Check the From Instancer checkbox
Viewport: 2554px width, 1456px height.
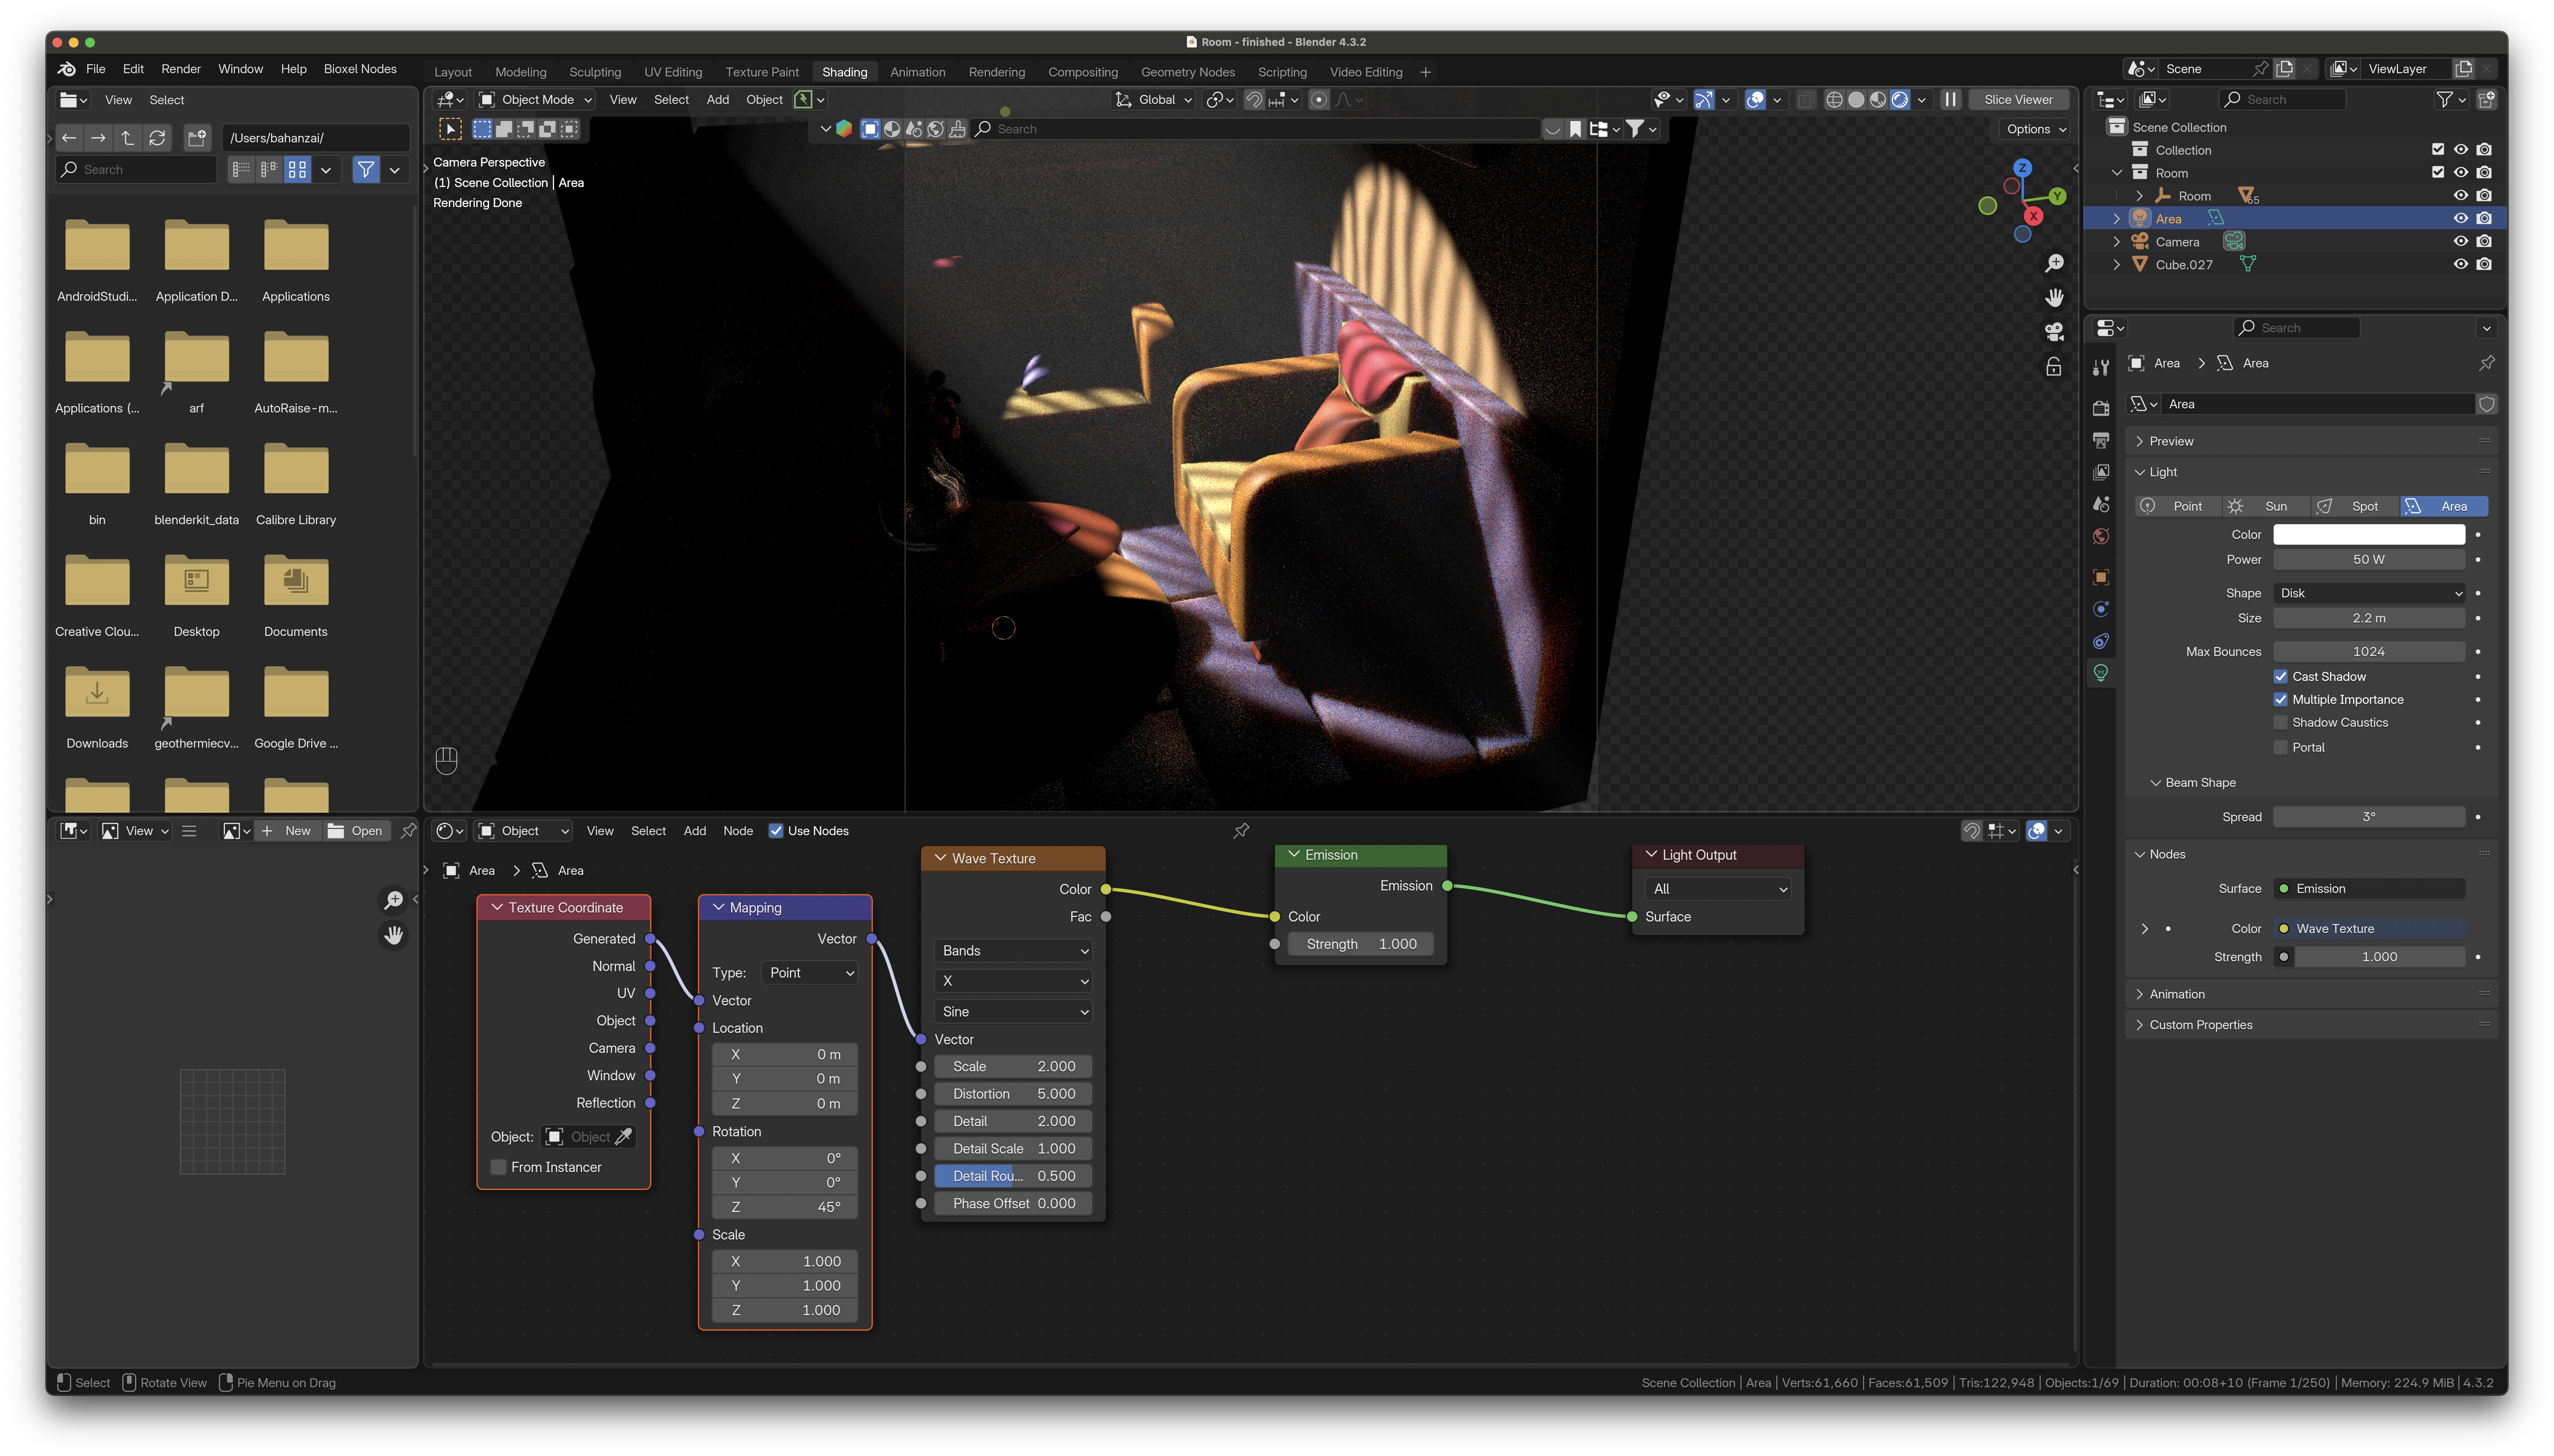tap(498, 1168)
